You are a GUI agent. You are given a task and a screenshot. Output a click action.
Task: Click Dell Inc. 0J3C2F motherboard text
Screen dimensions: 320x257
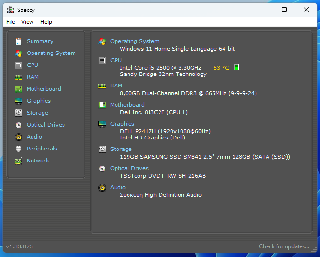click(x=154, y=112)
